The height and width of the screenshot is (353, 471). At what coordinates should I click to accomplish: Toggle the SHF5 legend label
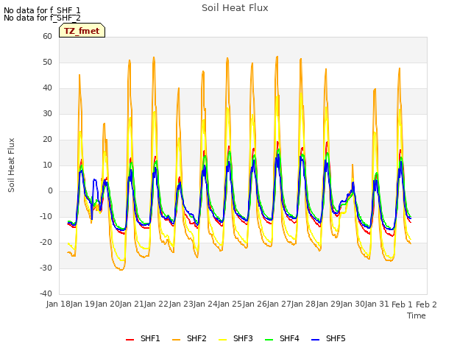(x=336, y=338)
